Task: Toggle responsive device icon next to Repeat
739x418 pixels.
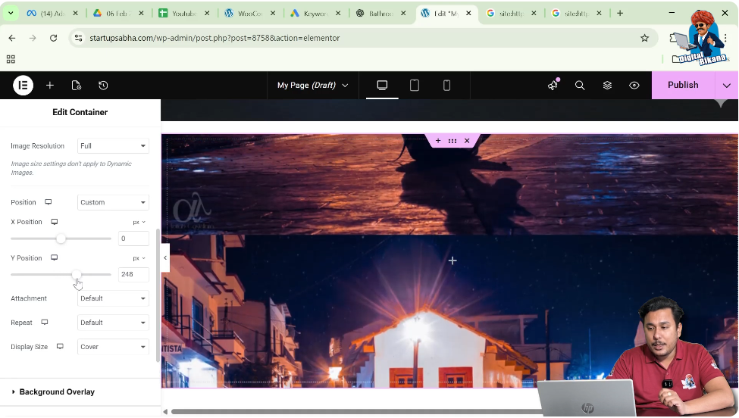Action: click(x=44, y=322)
